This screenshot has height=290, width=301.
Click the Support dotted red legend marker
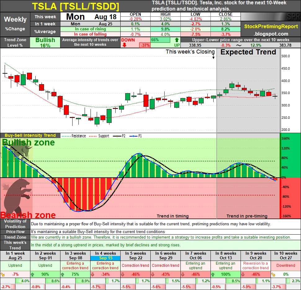[x=93, y=136]
